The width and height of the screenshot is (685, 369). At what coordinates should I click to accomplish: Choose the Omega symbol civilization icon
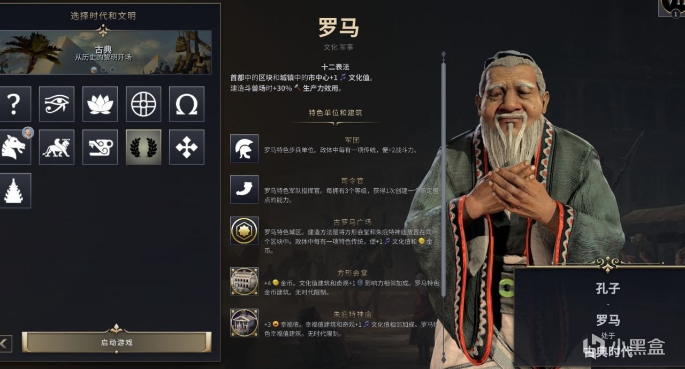[x=187, y=104]
